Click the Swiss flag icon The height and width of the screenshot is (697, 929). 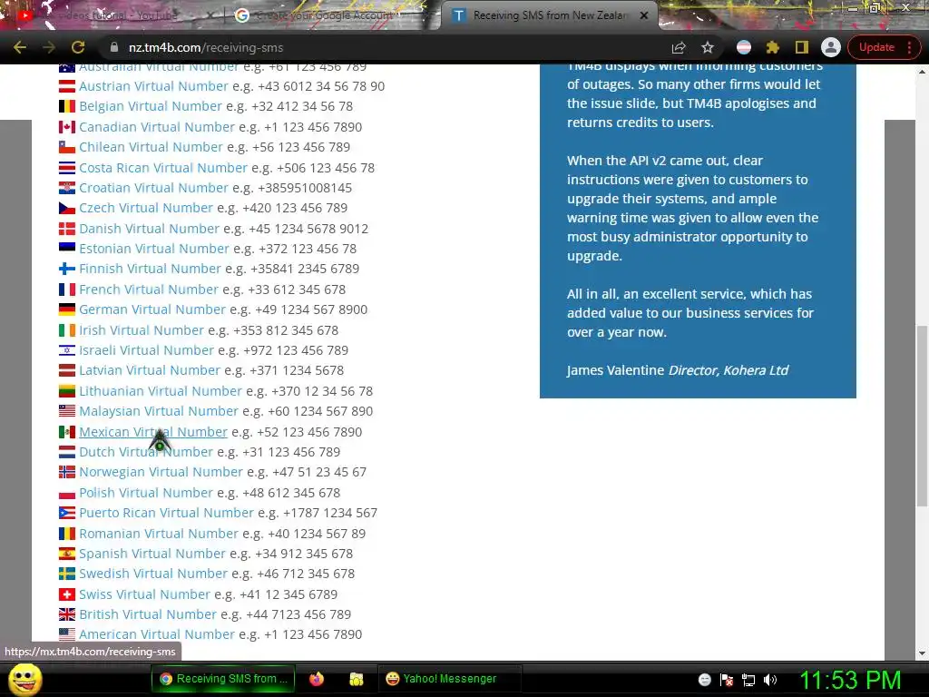67,594
